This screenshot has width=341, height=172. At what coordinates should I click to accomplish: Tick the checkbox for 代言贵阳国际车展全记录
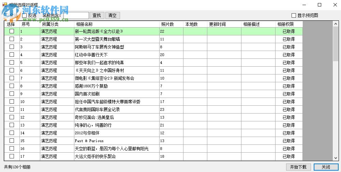coord(12,109)
